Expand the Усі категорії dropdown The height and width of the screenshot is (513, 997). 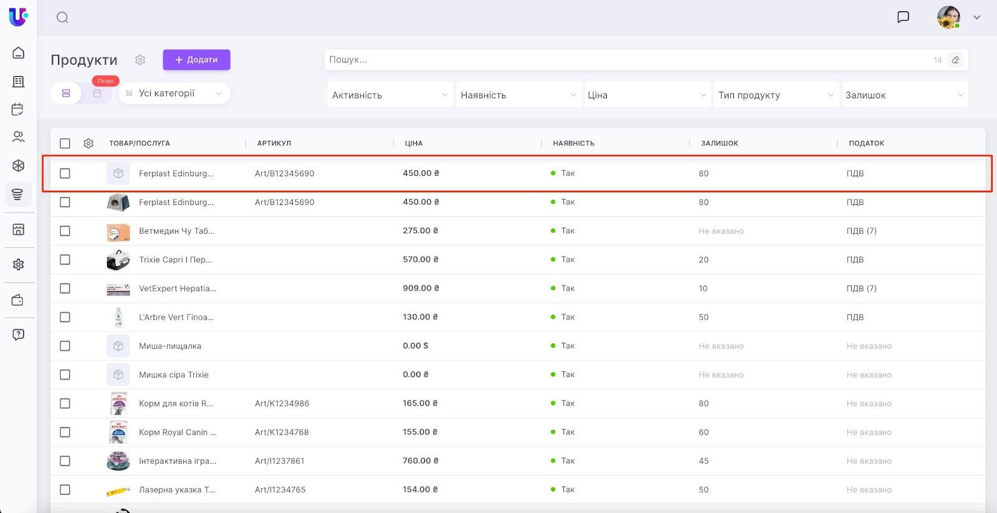pos(174,93)
